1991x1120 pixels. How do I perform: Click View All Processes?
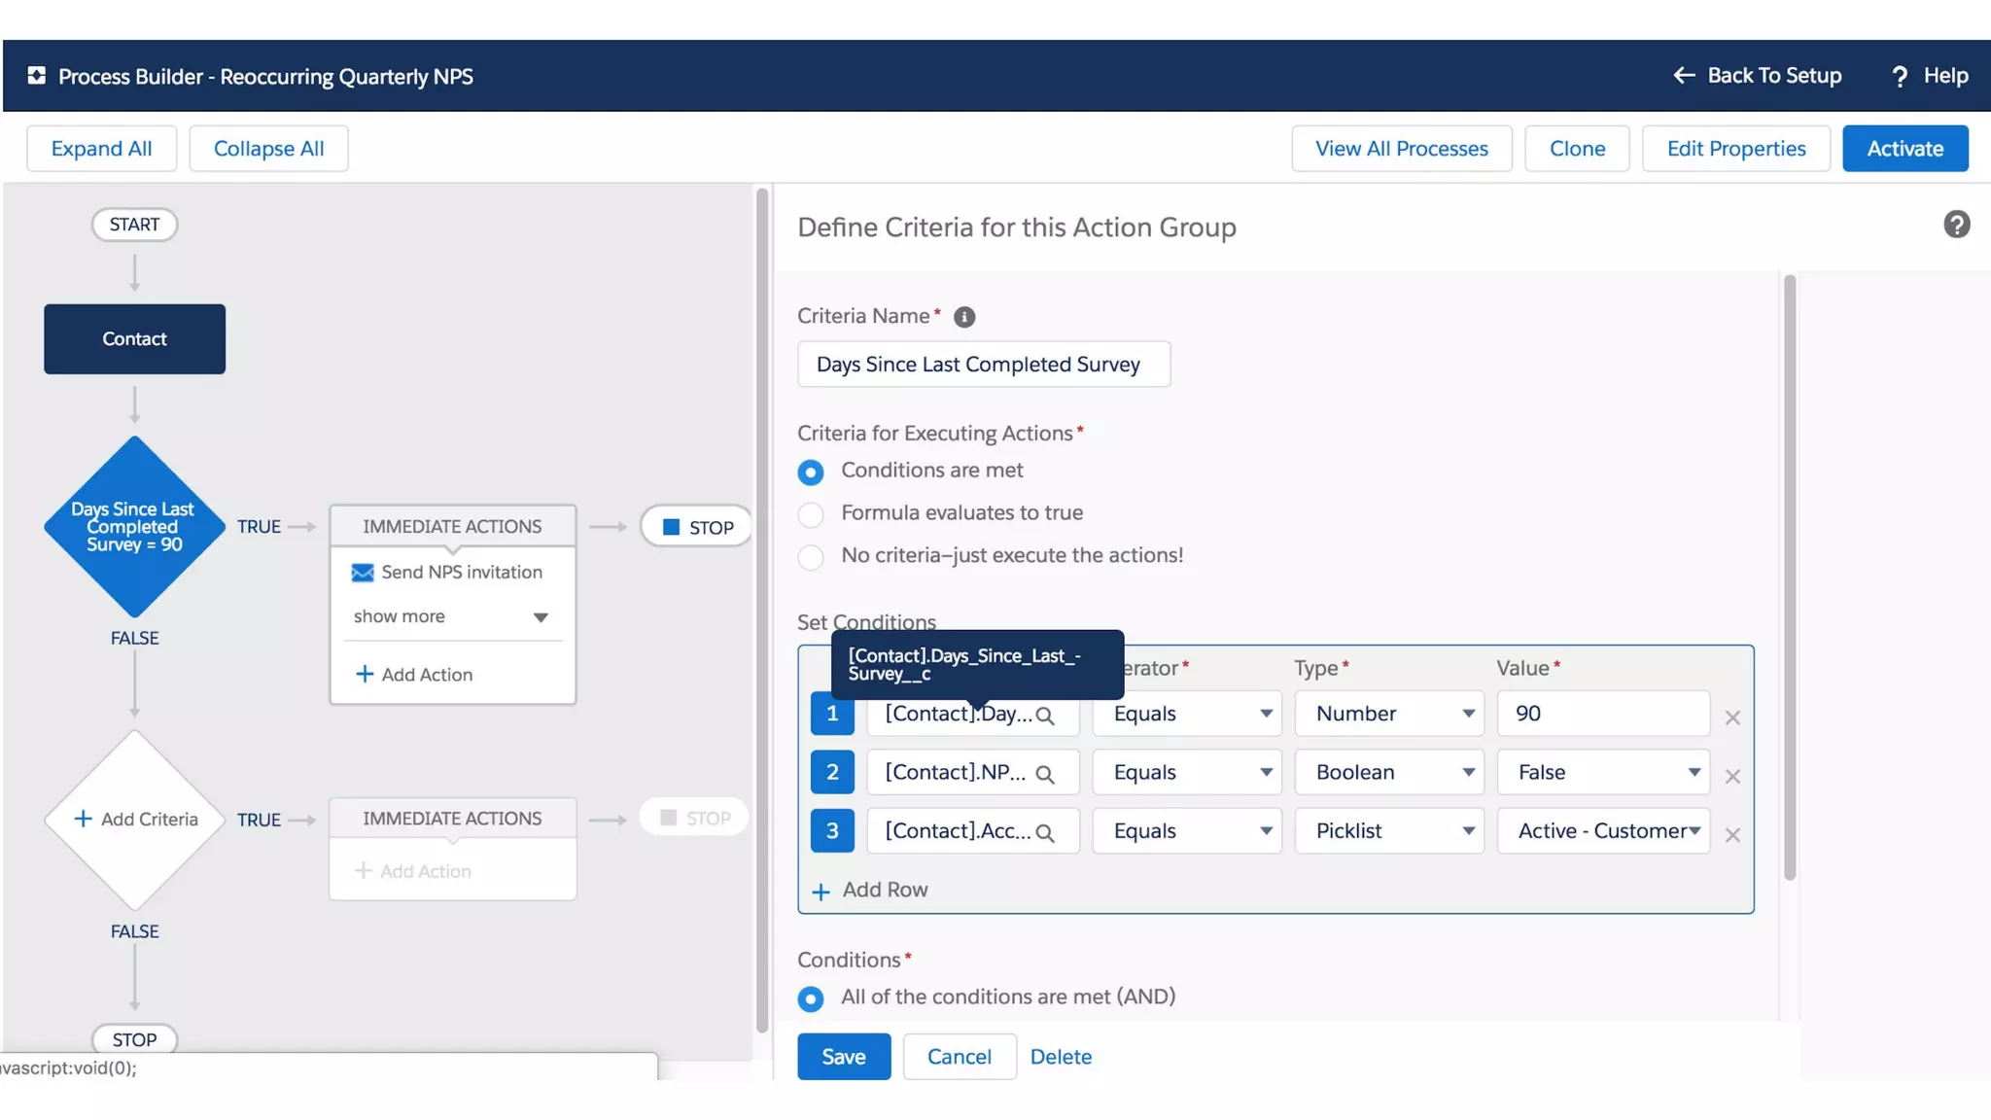click(x=1402, y=149)
